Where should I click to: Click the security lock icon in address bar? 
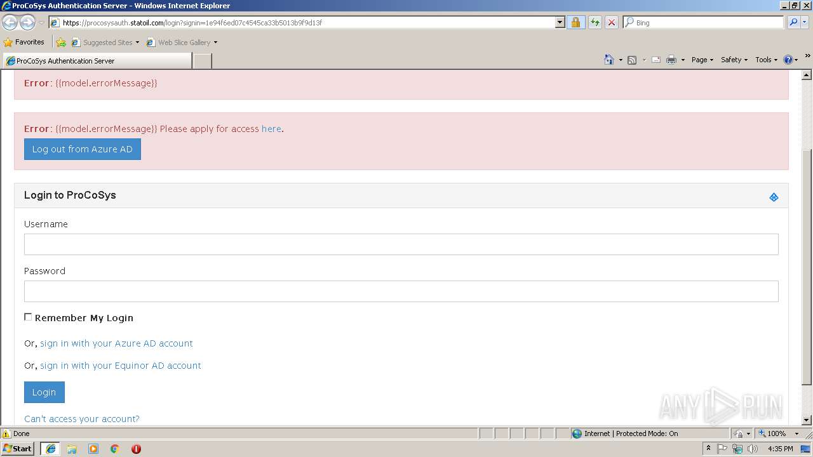pos(575,22)
